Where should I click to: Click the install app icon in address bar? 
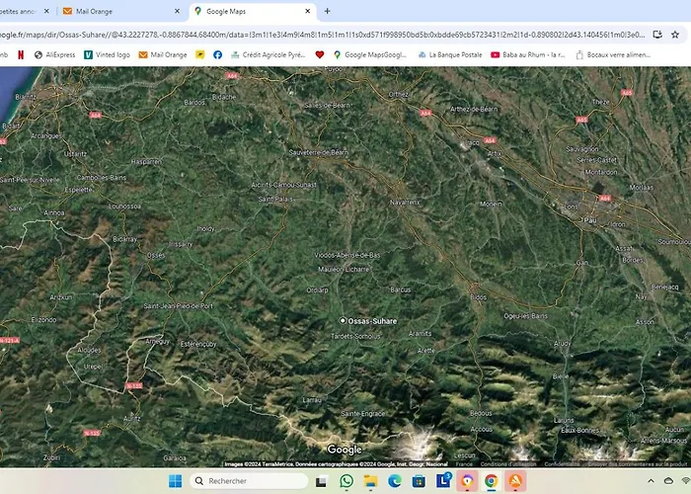pos(657,34)
